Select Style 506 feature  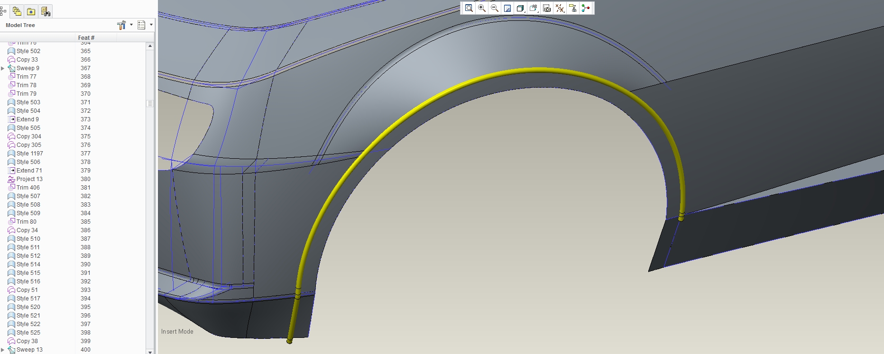pyautogui.click(x=28, y=162)
